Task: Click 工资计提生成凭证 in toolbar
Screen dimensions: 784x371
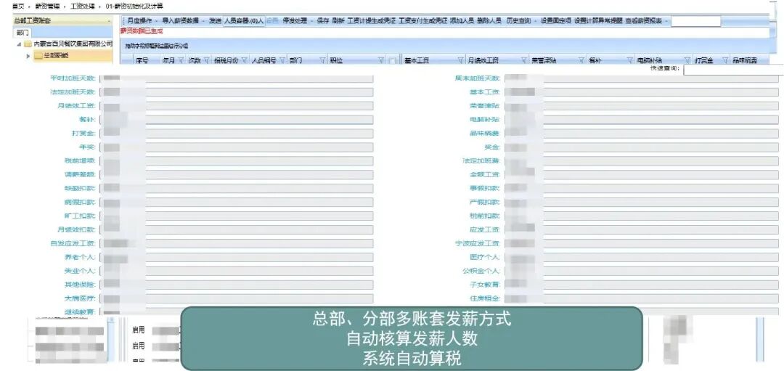Action: coord(372,21)
